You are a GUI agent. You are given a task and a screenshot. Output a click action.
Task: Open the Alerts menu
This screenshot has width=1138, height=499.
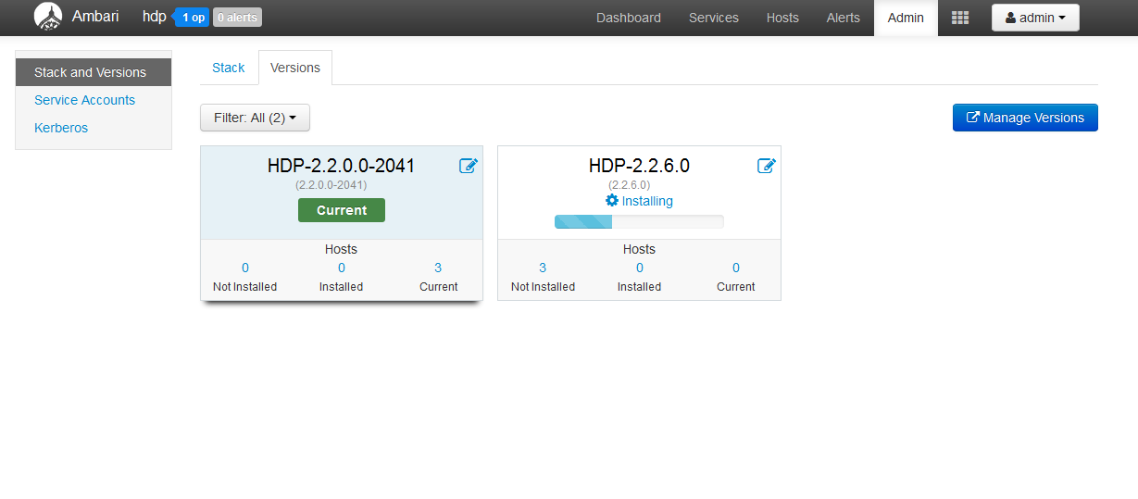pyautogui.click(x=843, y=18)
